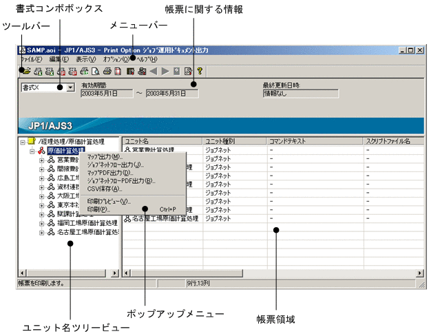
Task: Expand the 東京本社 tree node
Action: click(41, 205)
